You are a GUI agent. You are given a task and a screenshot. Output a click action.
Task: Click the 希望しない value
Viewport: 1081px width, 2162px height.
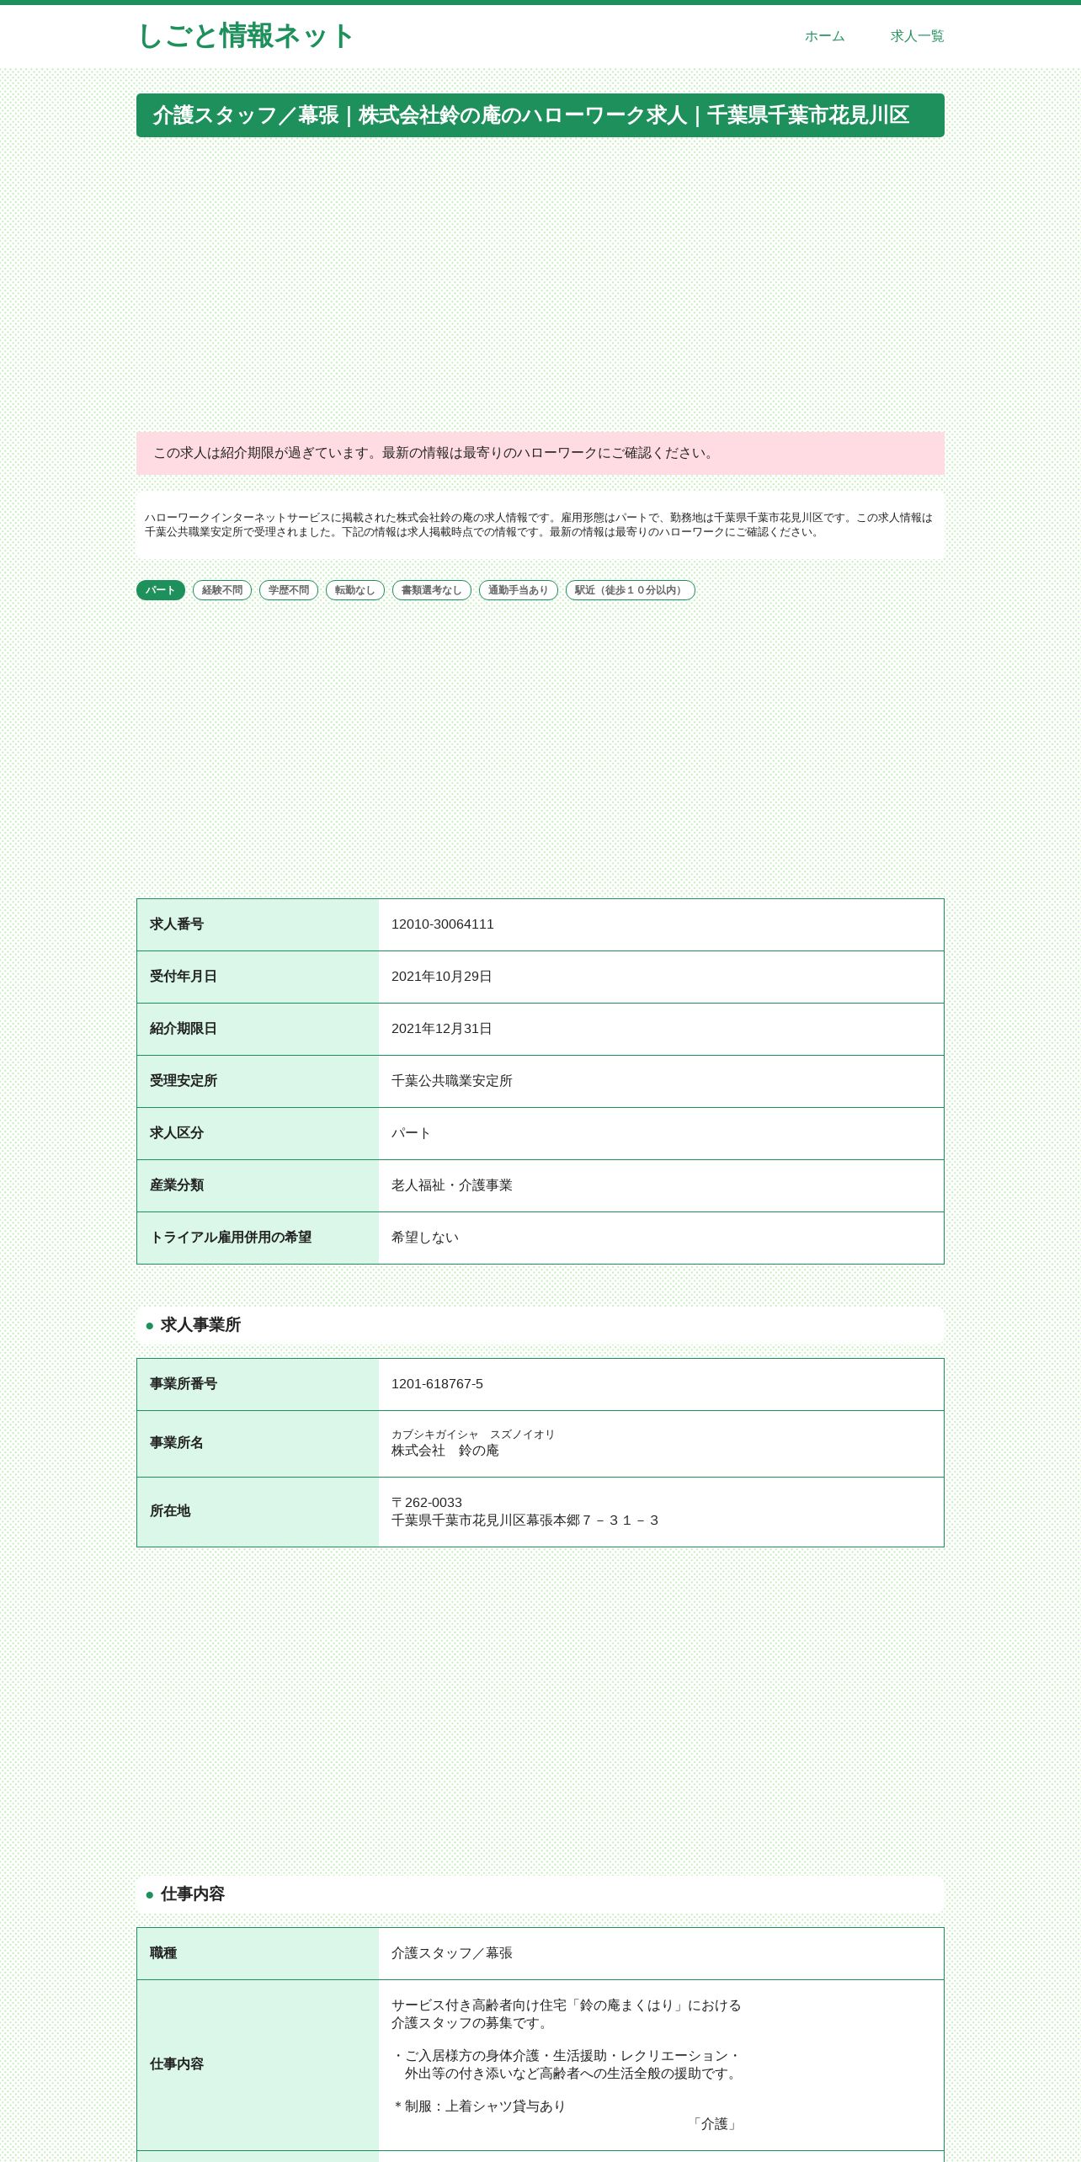[425, 1238]
